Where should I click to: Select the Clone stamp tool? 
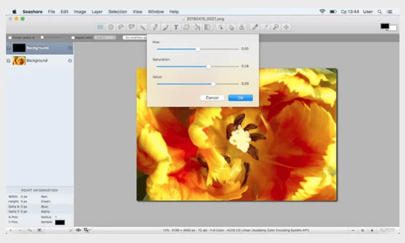click(x=242, y=27)
